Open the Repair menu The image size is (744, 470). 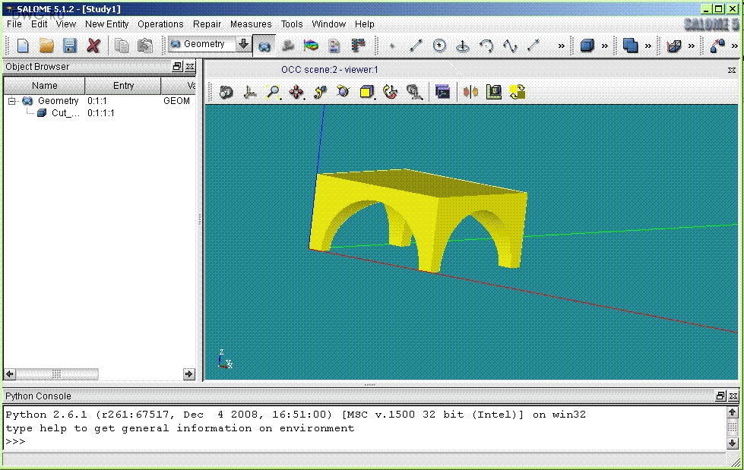207,24
